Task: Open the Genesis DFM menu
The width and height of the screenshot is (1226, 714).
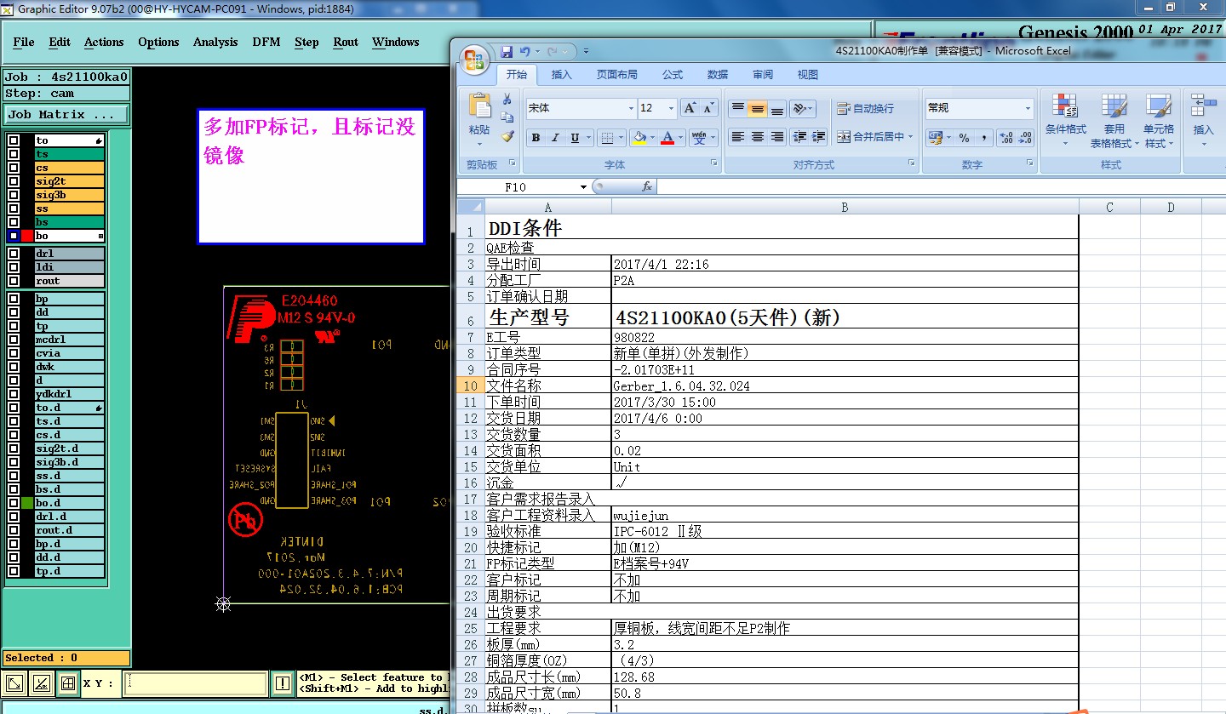Action: click(266, 42)
